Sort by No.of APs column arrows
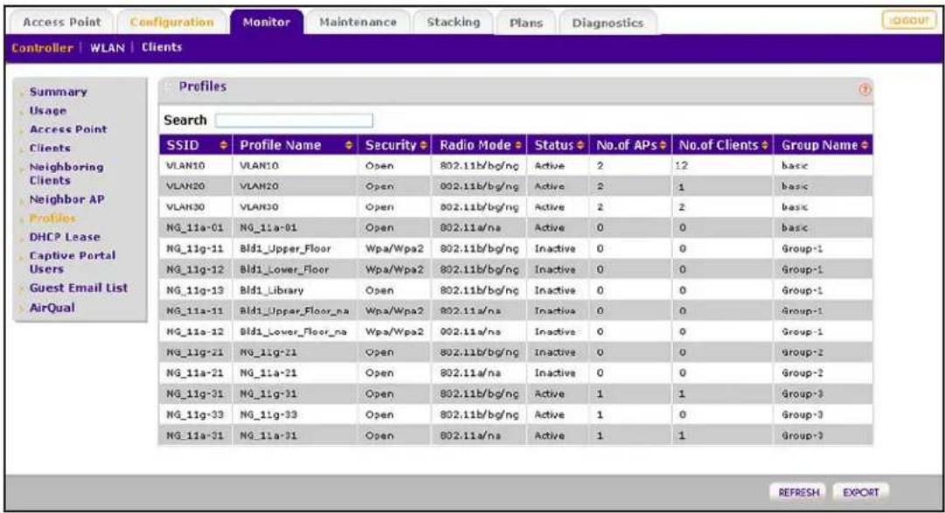 pos(663,145)
